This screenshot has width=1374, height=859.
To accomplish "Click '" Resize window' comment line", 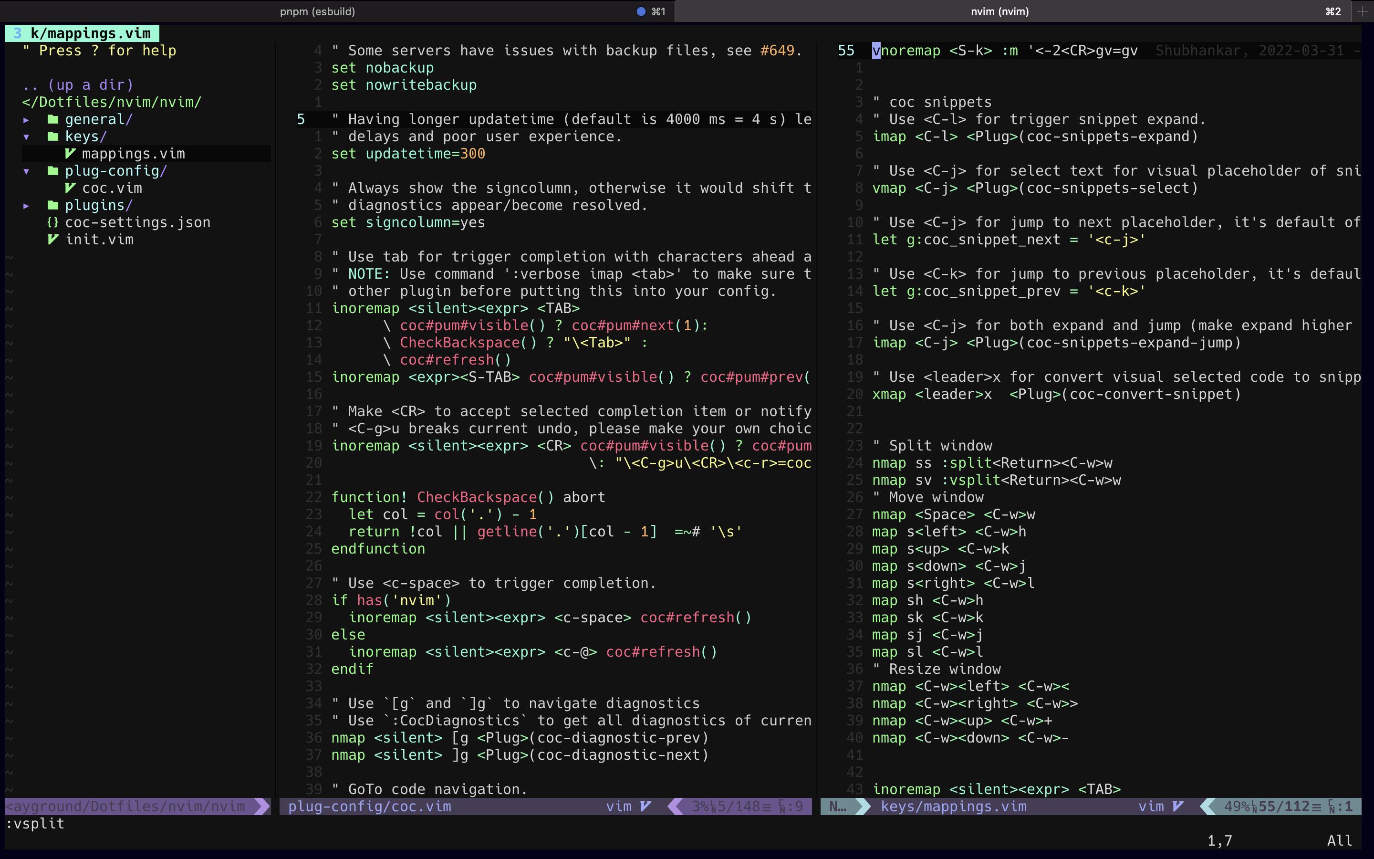I will click(937, 669).
